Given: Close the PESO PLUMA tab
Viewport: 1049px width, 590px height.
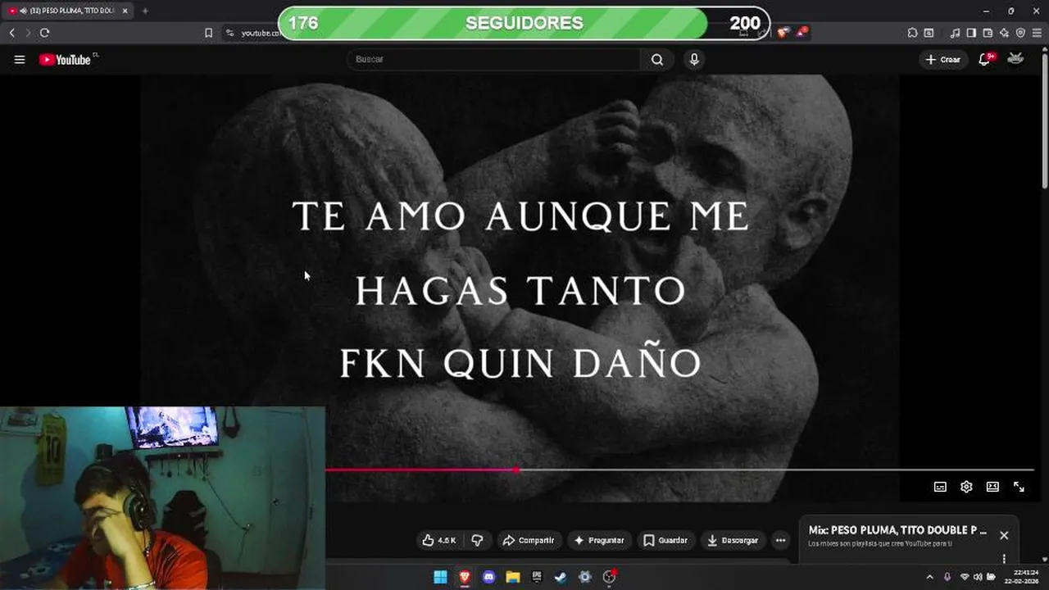Looking at the screenshot, I should click(125, 11).
